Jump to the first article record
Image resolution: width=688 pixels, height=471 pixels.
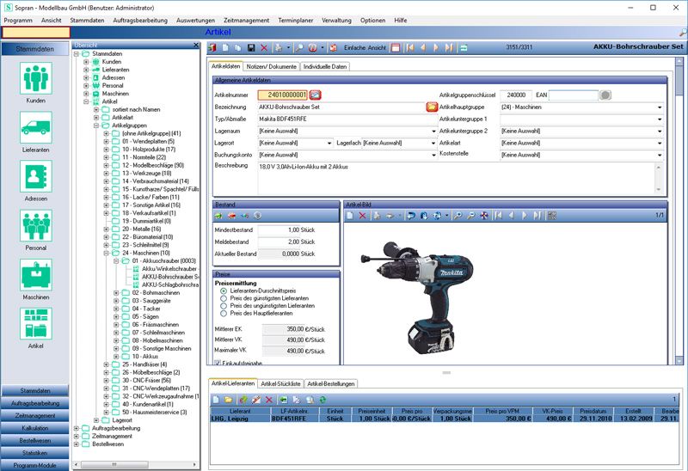coord(410,48)
